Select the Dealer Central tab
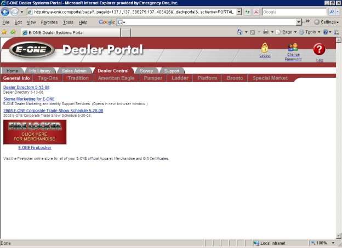342x248 pixels. (x=113, y=71)
